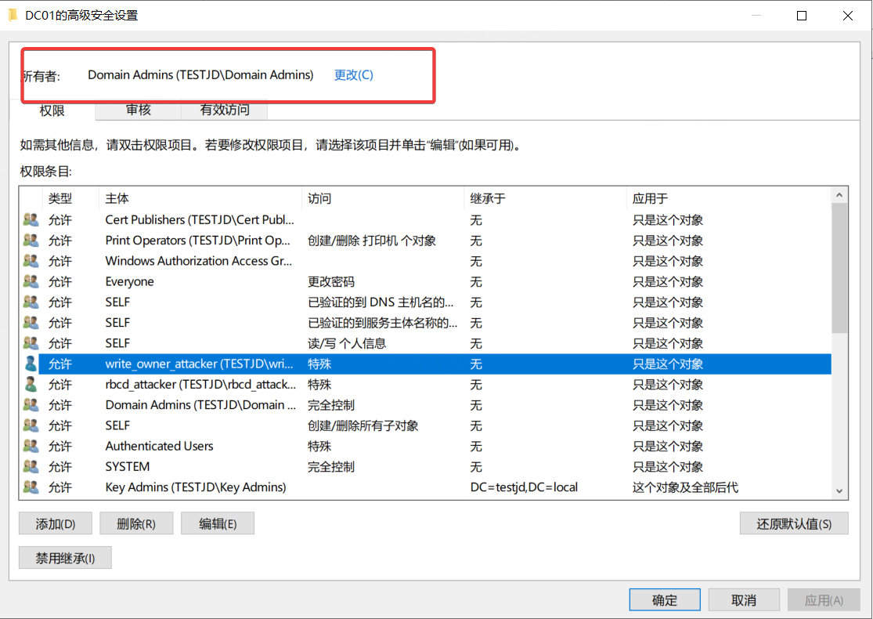The height and width of the screenshot is (619, 873).
Task: Click the 还原默认值(S) button
Action: tap(794, 523)
